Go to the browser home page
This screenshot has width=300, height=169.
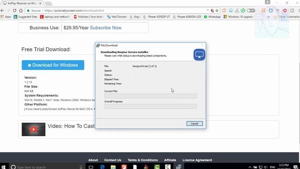coord(21,10)
